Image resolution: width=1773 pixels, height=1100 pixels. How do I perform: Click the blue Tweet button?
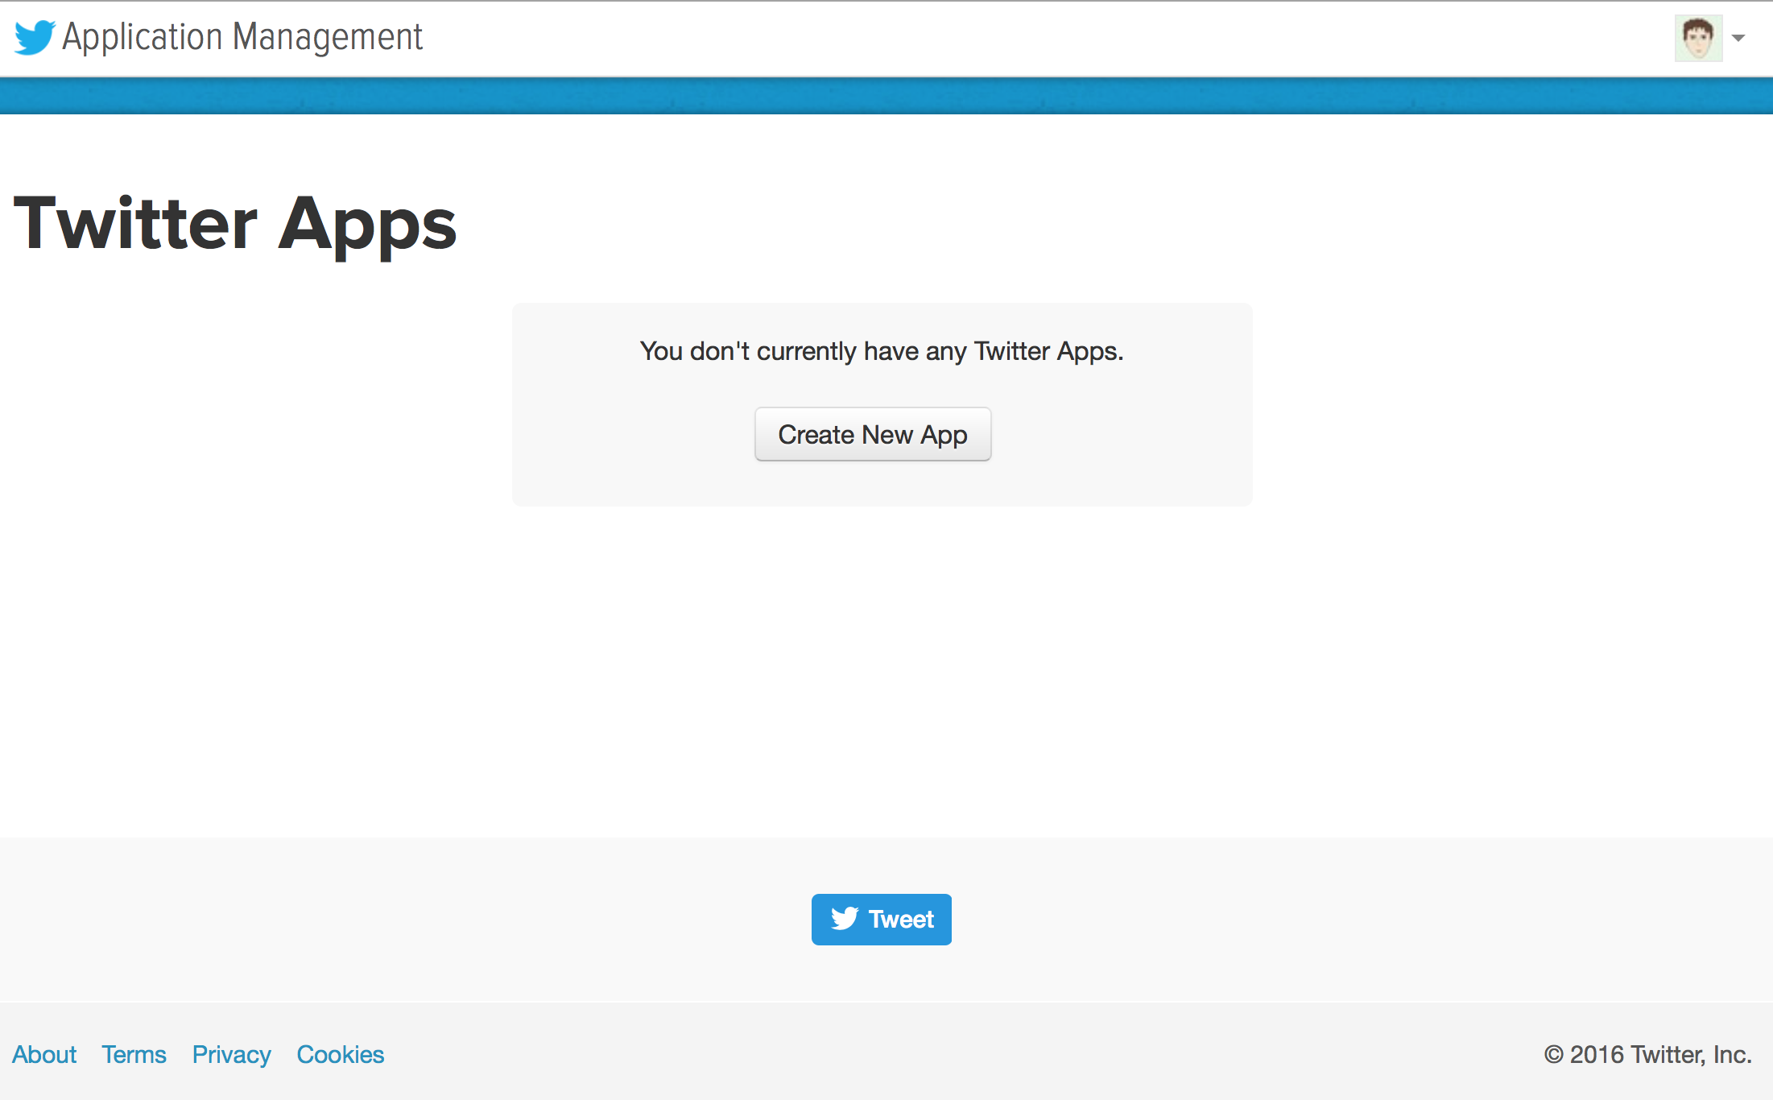tap(882, 919)
